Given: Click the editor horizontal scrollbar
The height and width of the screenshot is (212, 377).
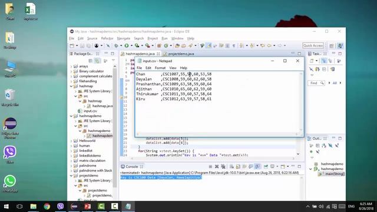Looking at the screenshot, I should pyautogui.click(x=213, y=158).
